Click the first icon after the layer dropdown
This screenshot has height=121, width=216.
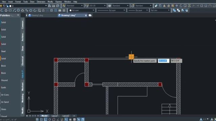coord(50,6)
